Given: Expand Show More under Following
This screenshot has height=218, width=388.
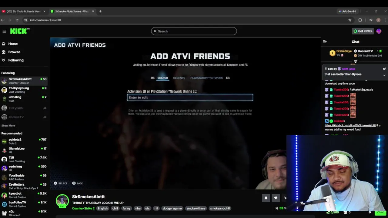Looking at the screenshot, I should pos(8,126).
